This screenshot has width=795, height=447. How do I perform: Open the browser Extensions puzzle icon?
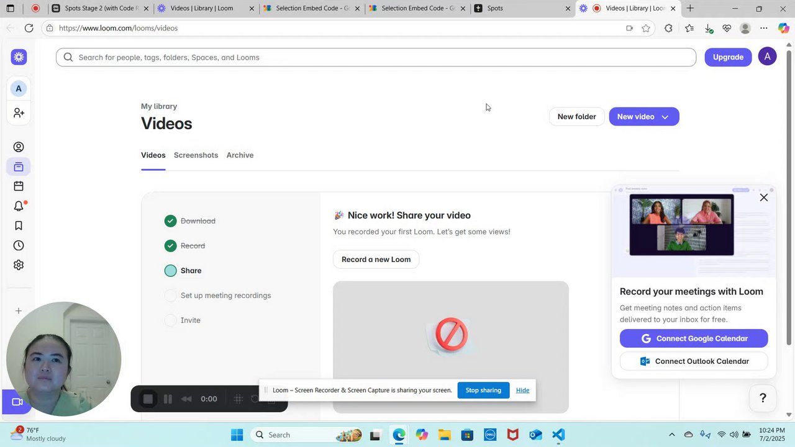tap(668, 28)
